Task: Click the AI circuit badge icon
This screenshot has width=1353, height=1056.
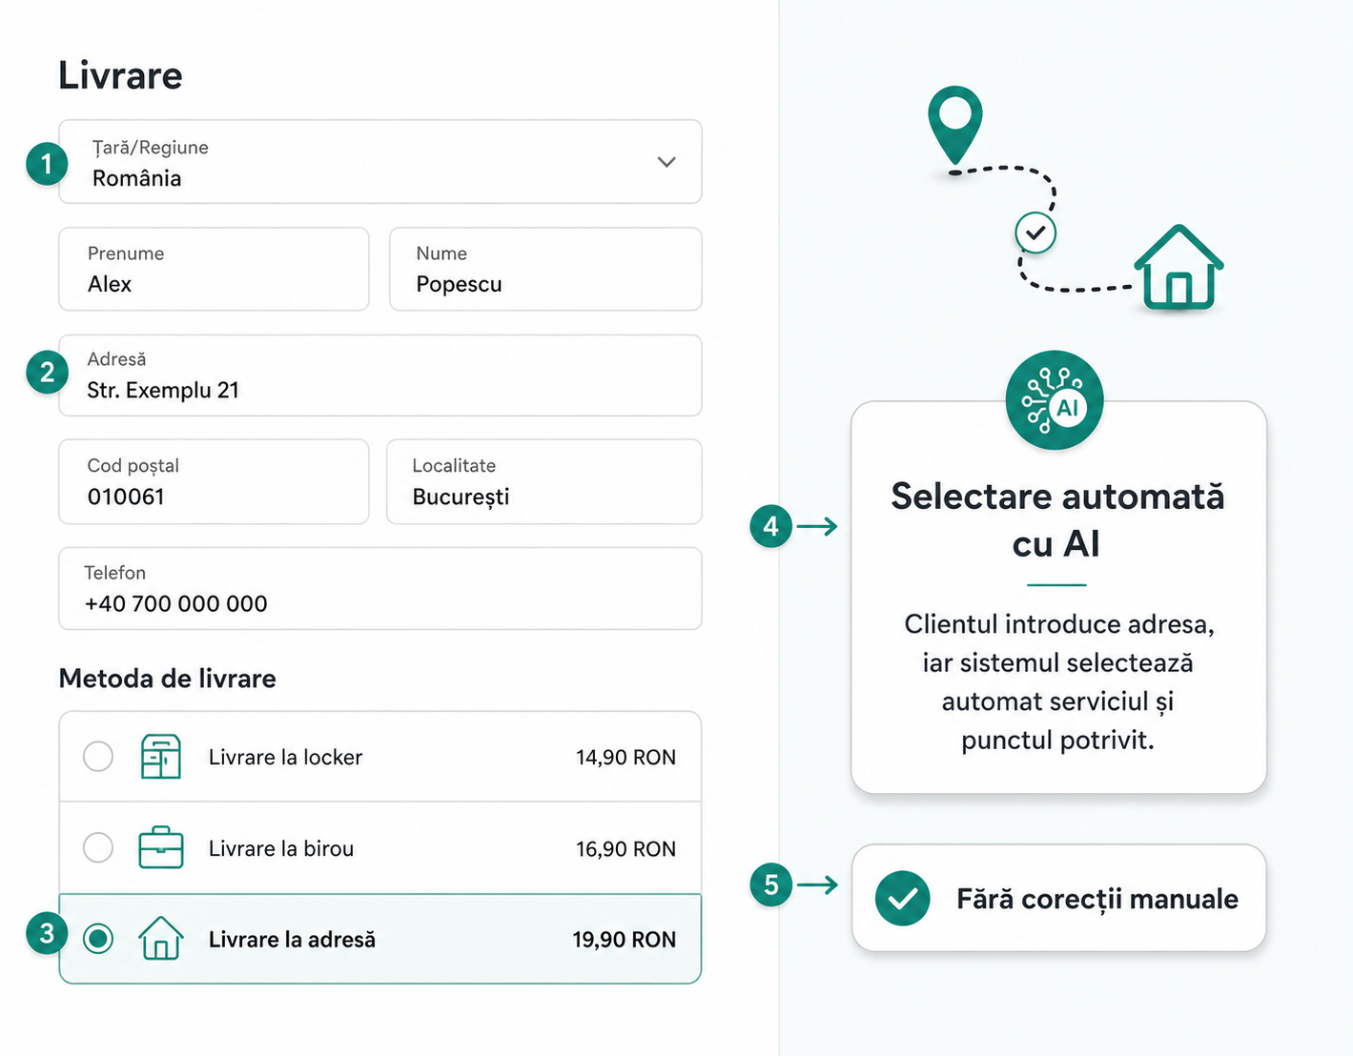Action: point(1054,400)
